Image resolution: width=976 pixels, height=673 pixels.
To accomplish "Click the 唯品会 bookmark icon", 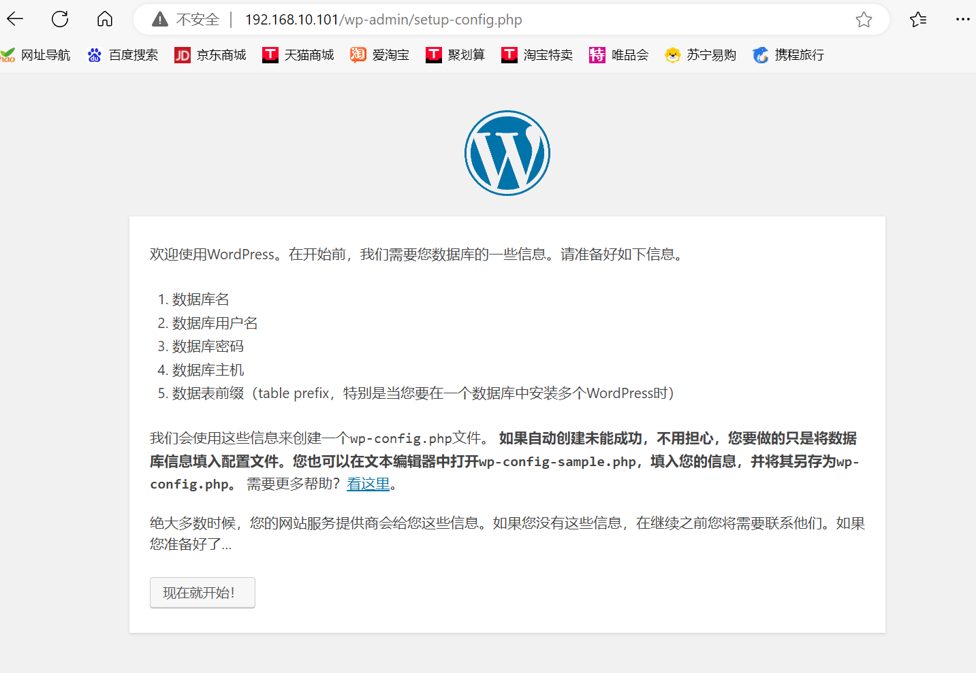I will (x=597, y=55).
